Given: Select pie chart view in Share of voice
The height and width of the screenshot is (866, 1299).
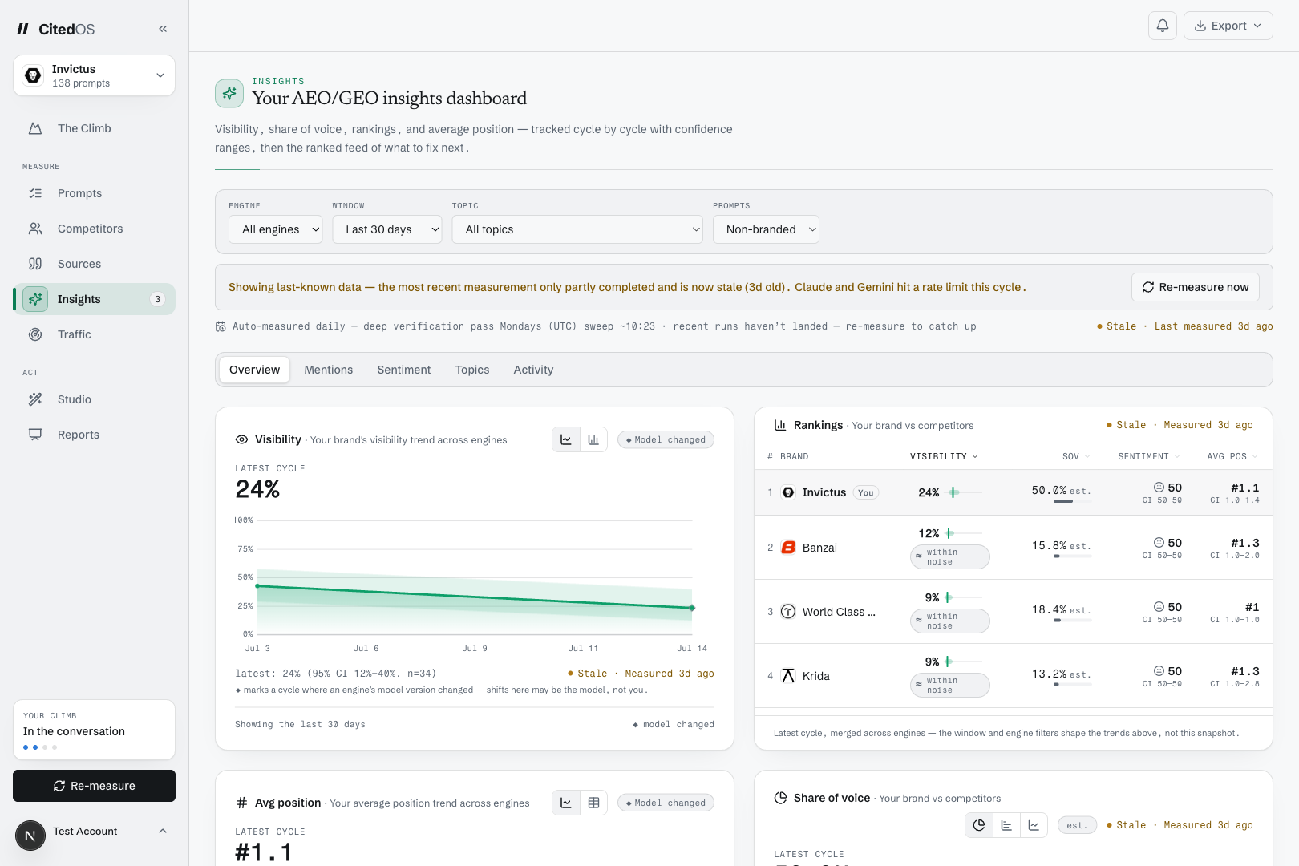Looking at the screenshot, I should (979, 825).
